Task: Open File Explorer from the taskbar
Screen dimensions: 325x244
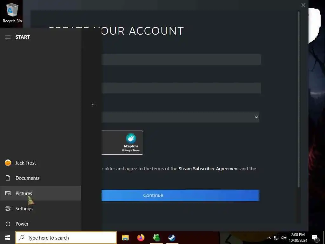Action: (125, 238)
